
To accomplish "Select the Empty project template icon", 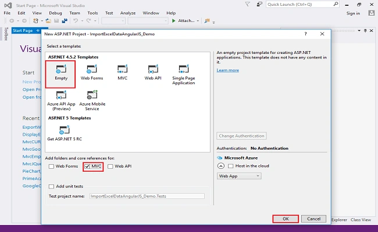I will click(x=61, y=69).
